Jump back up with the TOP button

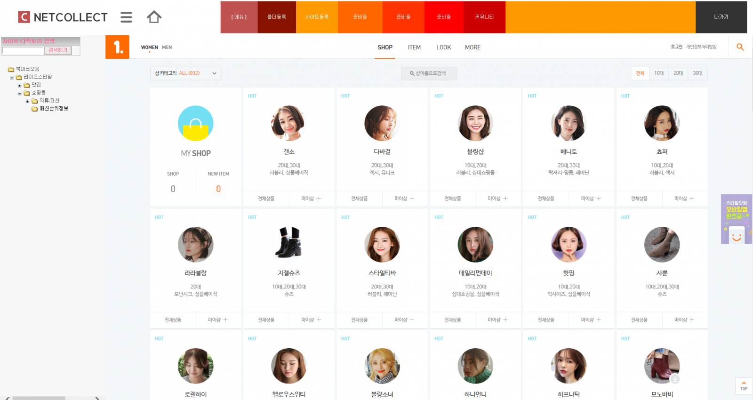coord(744,386)
